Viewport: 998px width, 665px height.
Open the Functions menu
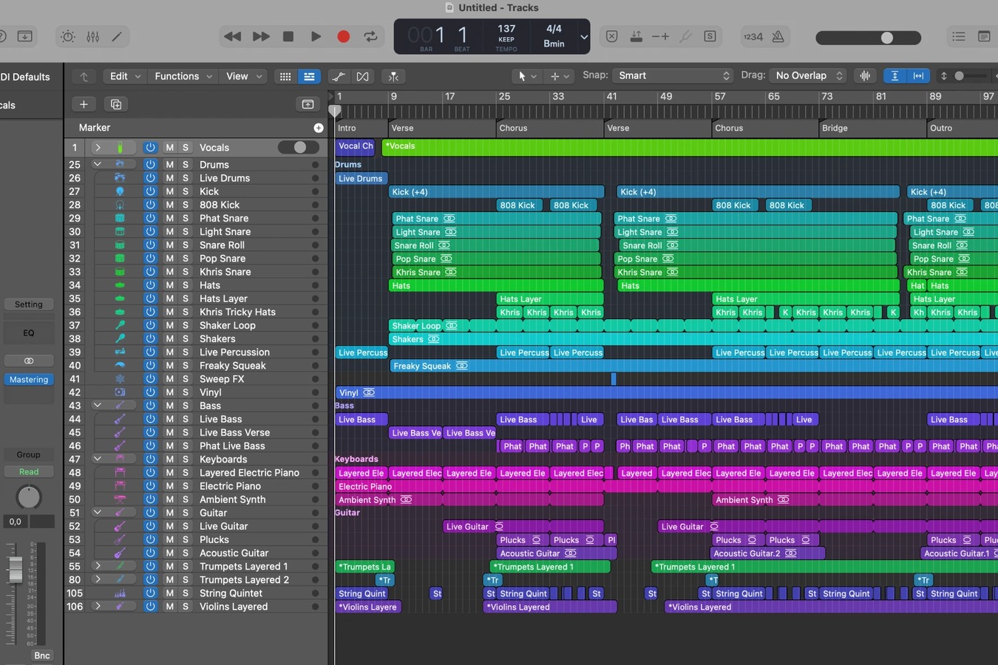[x=183, y=76]
